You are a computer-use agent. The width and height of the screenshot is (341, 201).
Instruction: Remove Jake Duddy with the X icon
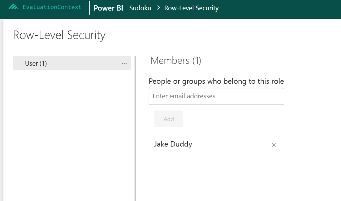tap(274, 145)
